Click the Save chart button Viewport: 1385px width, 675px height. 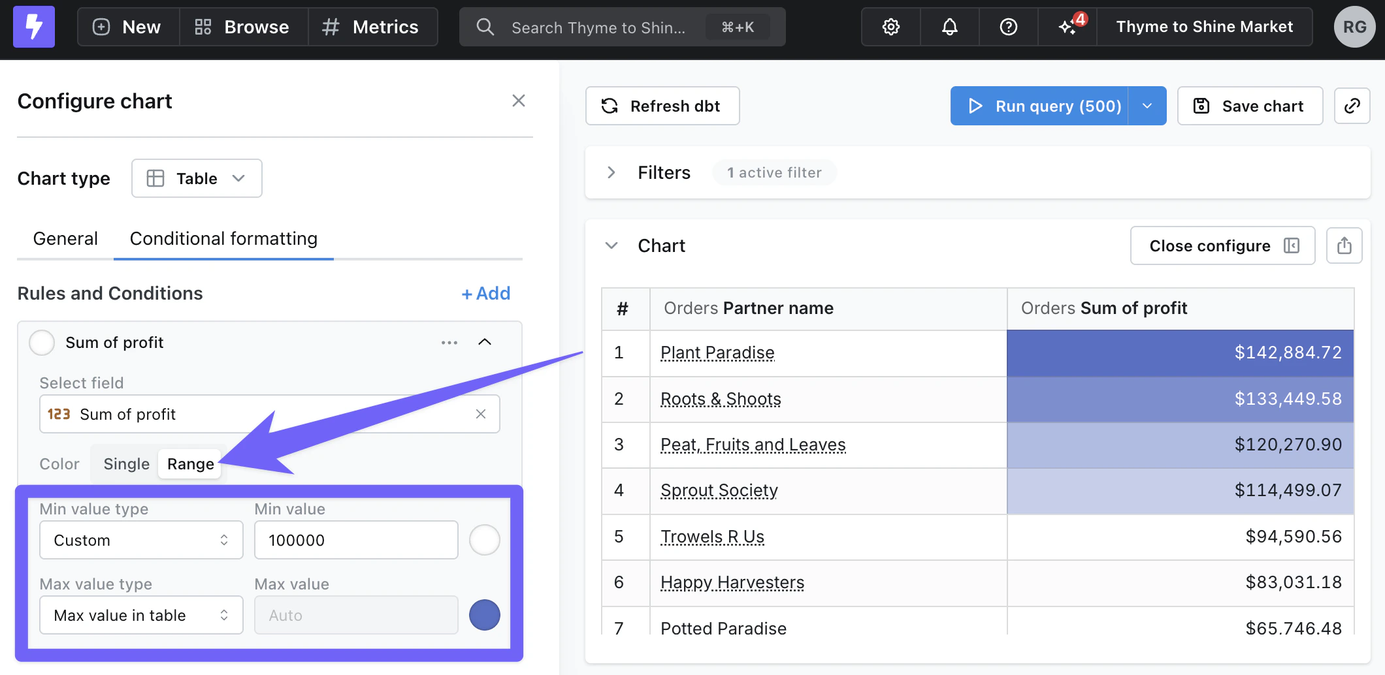1250,106
